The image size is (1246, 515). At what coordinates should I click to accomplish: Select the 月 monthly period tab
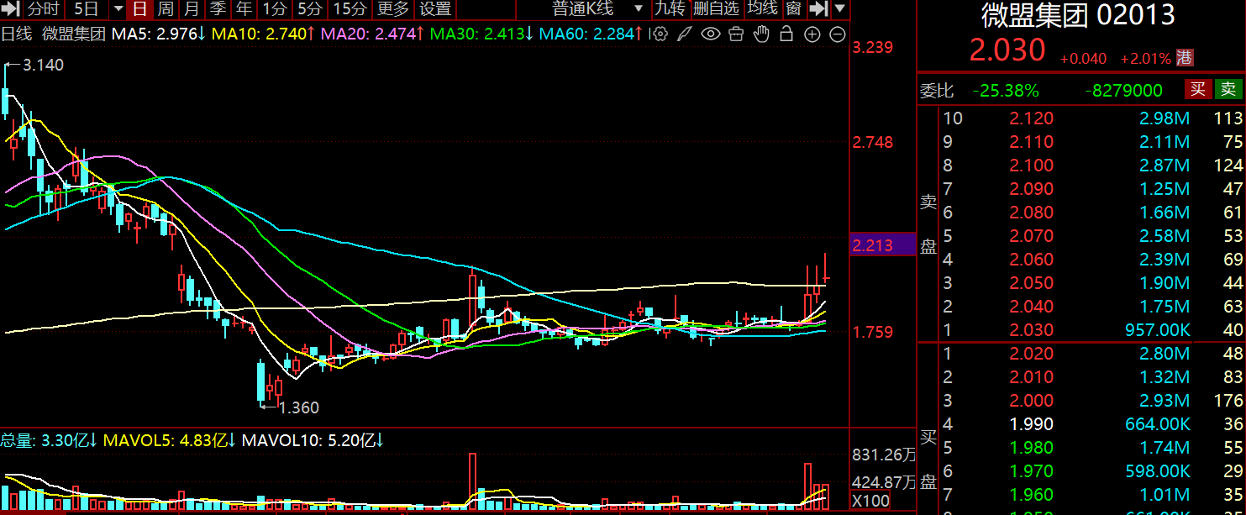[192, 9]
